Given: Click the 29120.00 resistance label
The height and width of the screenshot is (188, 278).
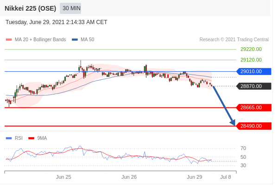Looking at the screenshot, I should (251, 60).
